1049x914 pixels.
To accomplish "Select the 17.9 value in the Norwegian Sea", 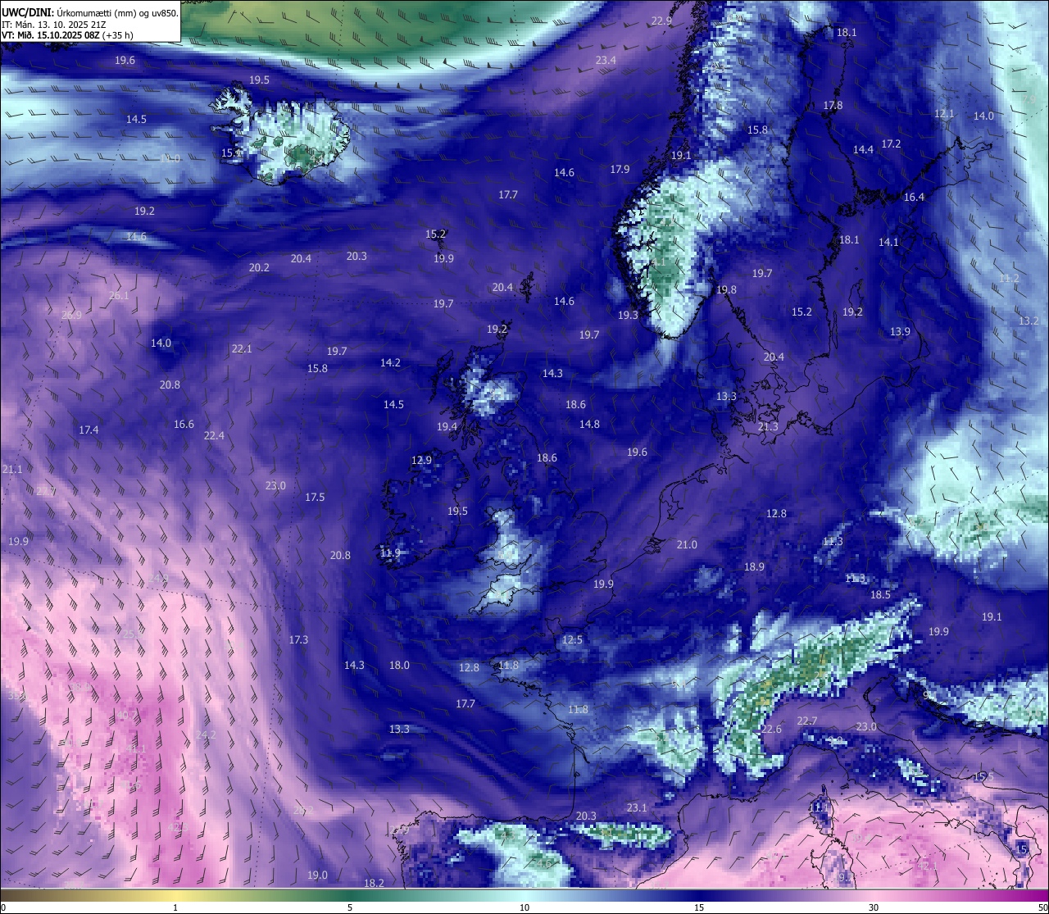I will point(620,169).
